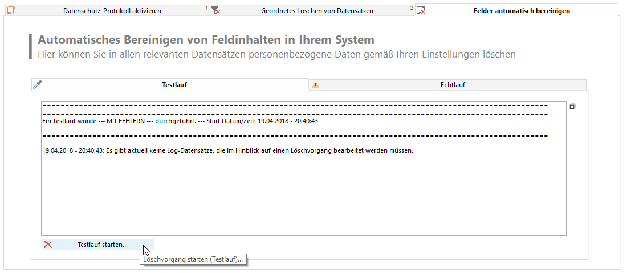Click the superscript 1 badge on the first tab
Image resolution: width=627 pixels, height=273 pixels.
point(206,8)
